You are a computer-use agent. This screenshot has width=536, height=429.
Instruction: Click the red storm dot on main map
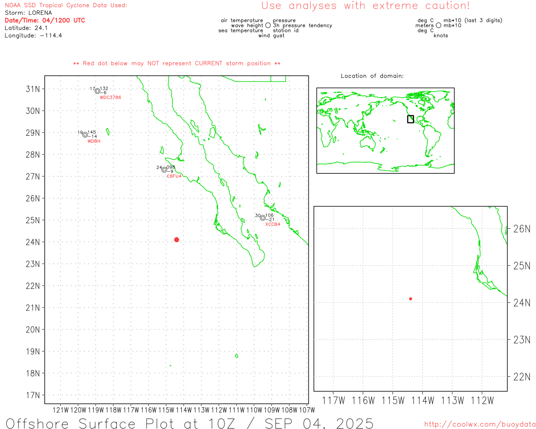[177, 240]
